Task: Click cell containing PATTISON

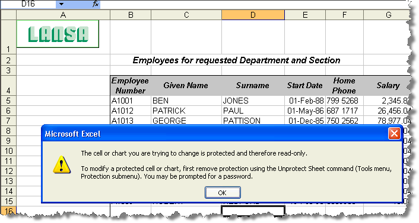Action: pos(253,121)
